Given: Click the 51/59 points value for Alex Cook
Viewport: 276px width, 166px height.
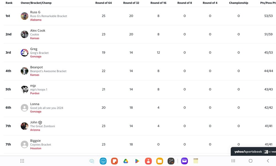Looking at the screenshot, I should pos(269,34).
